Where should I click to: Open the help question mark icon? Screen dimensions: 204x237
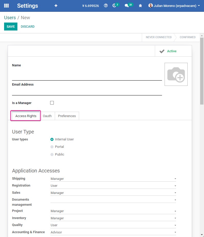[106, 6]
